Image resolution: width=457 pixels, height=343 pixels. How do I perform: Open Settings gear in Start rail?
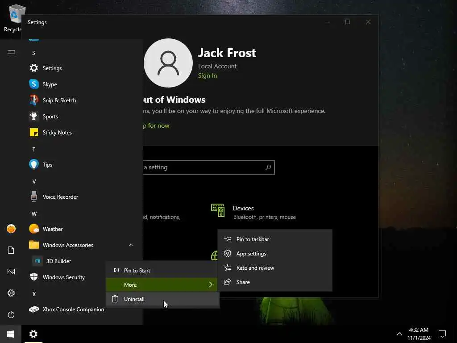pos(11,293)
